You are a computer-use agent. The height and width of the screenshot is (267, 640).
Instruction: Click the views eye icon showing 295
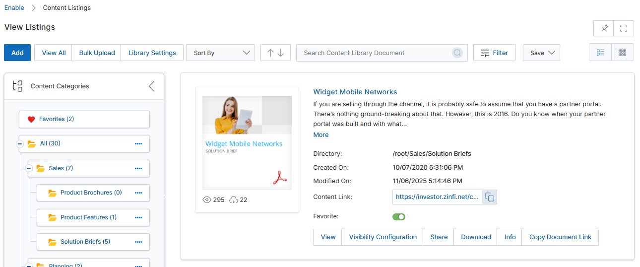(x=207, y=200)
